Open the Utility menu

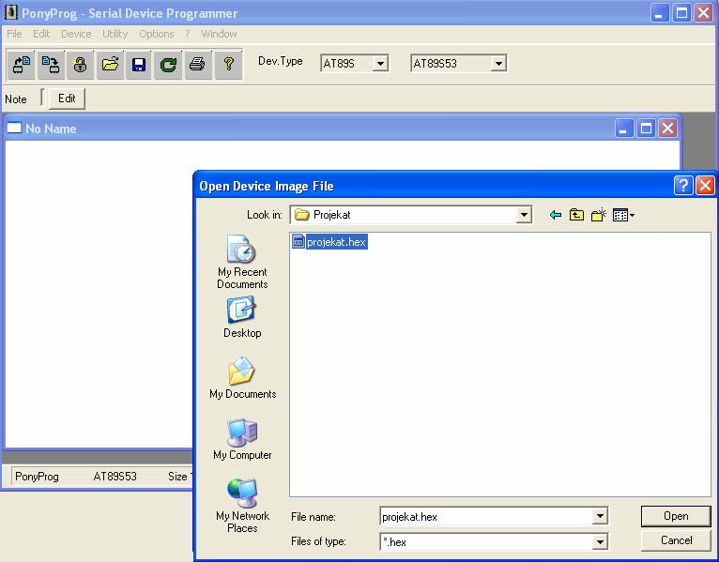coord(115,34)
